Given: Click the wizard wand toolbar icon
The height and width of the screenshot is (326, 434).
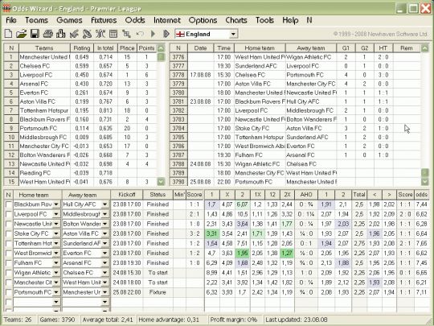Looking at the screenshot, I should 74,34.
